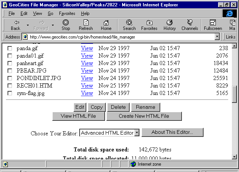Click the page icon in Address bar
Screen dimensions: 239x172
(x=25, y=37)
